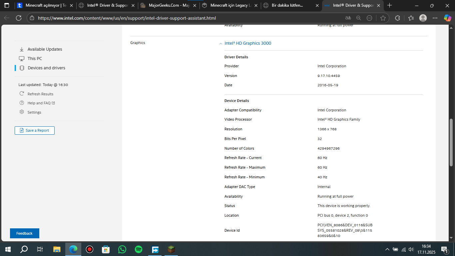View site information via the lock icon
Image resolution: width=455 pixels, height=256 pixels.
31,18
